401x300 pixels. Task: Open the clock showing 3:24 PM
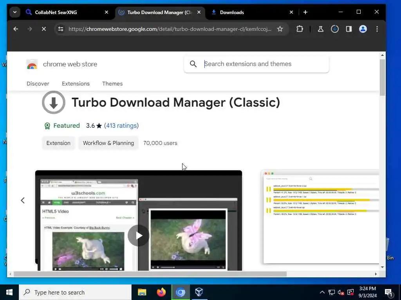click(x=367, y=292)
